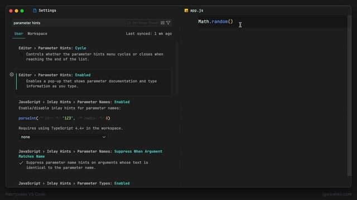This screenshot has width=357, height=200.
Task: Click the 'Last synced: 1 wk ago' link
Action: pyautogui.click(x=149, y=33)
